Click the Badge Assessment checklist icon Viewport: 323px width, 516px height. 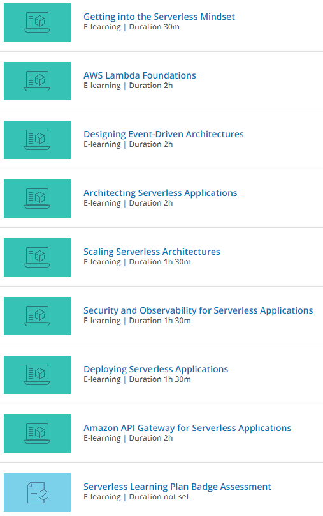[x=37, y=492]
